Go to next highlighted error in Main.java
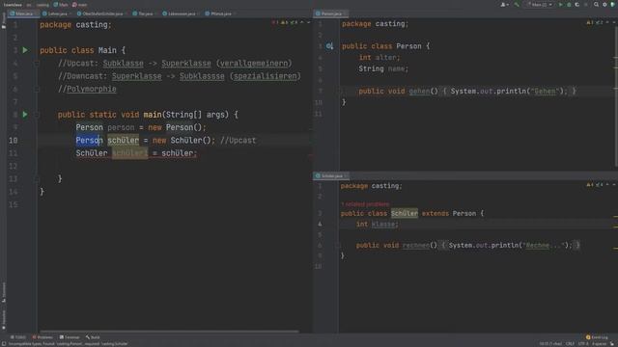This screenshot has height=347, width=618. 308,22
